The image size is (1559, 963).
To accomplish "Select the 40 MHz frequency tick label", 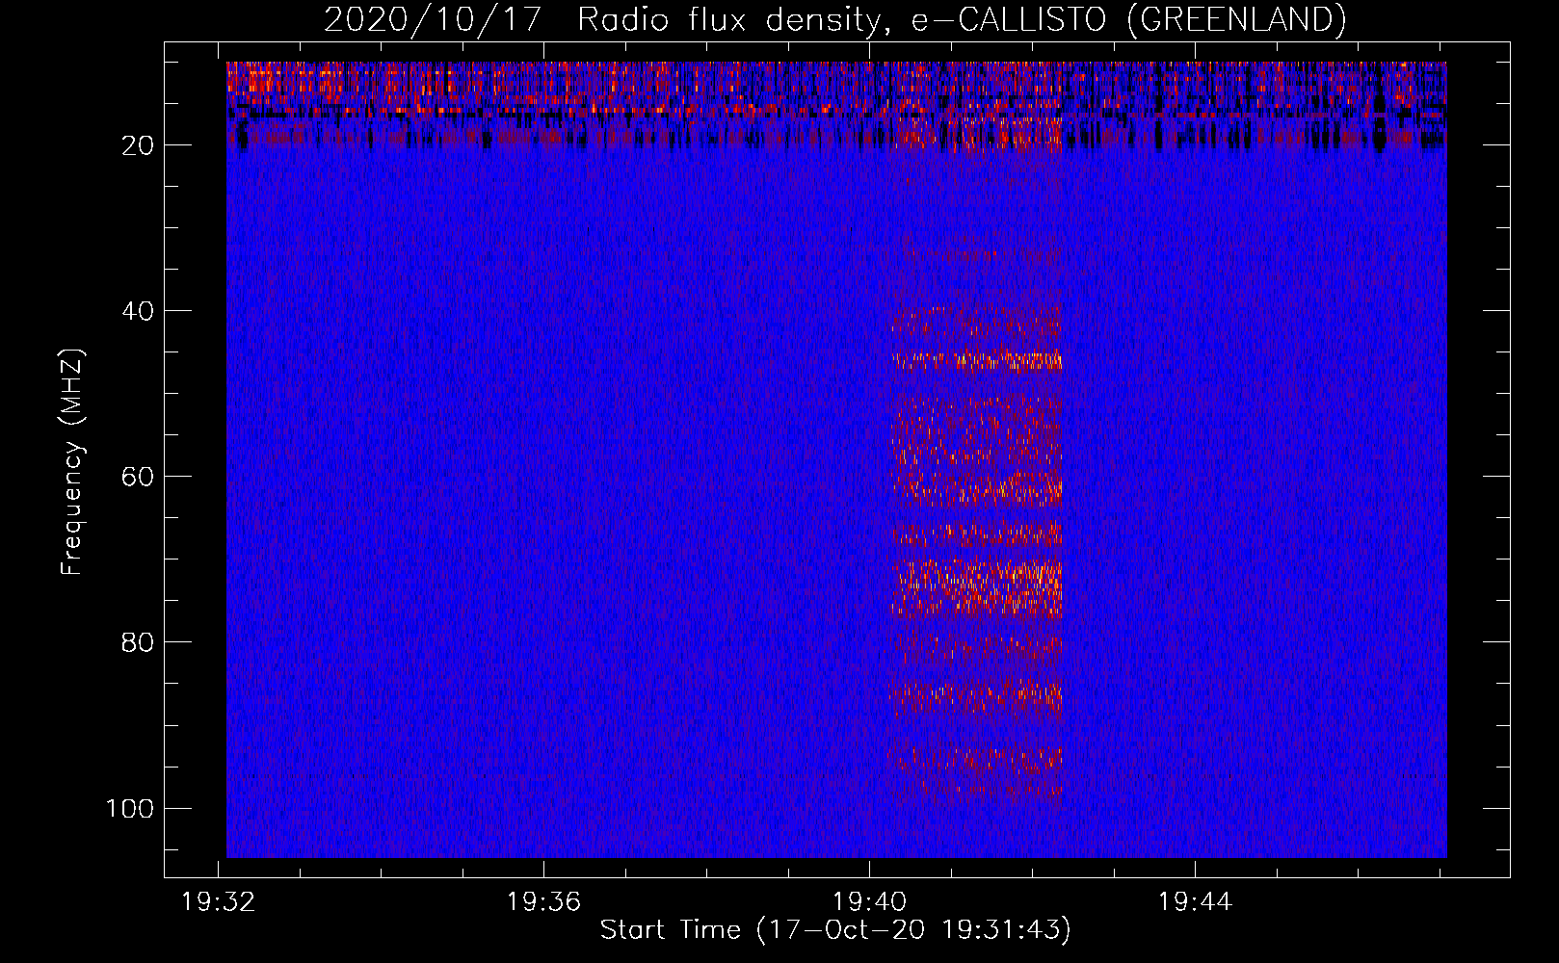I will (x=137, y=311).
